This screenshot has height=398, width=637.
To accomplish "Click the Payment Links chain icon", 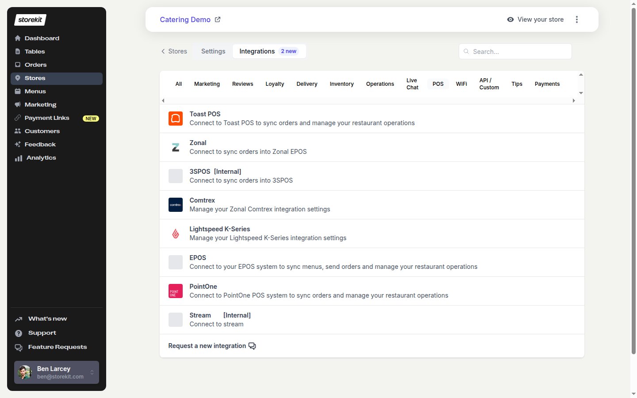I will click(18, 118).
